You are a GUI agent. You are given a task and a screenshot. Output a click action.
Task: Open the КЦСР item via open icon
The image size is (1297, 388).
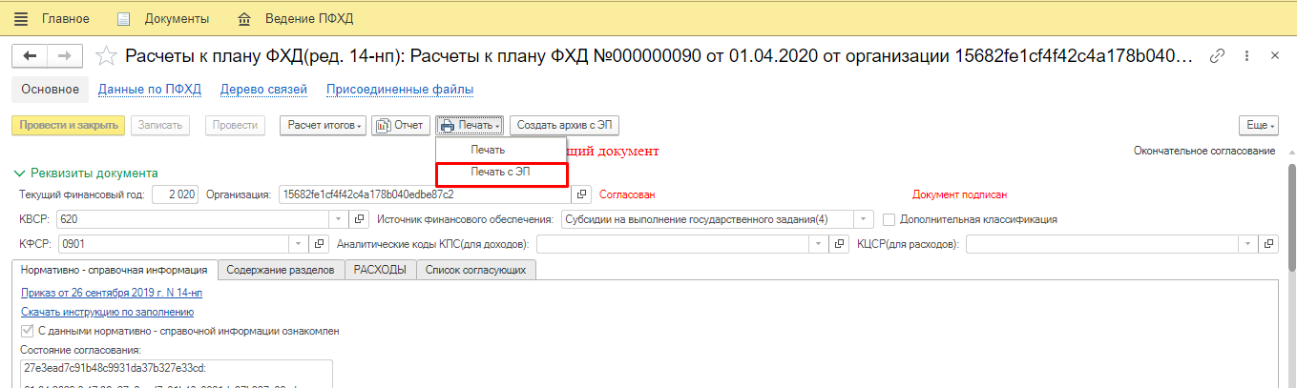(x=1268, y=243)
